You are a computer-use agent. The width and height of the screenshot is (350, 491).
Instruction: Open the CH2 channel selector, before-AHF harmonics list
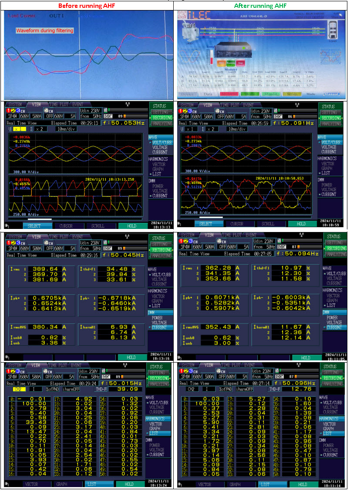[19, 389]
